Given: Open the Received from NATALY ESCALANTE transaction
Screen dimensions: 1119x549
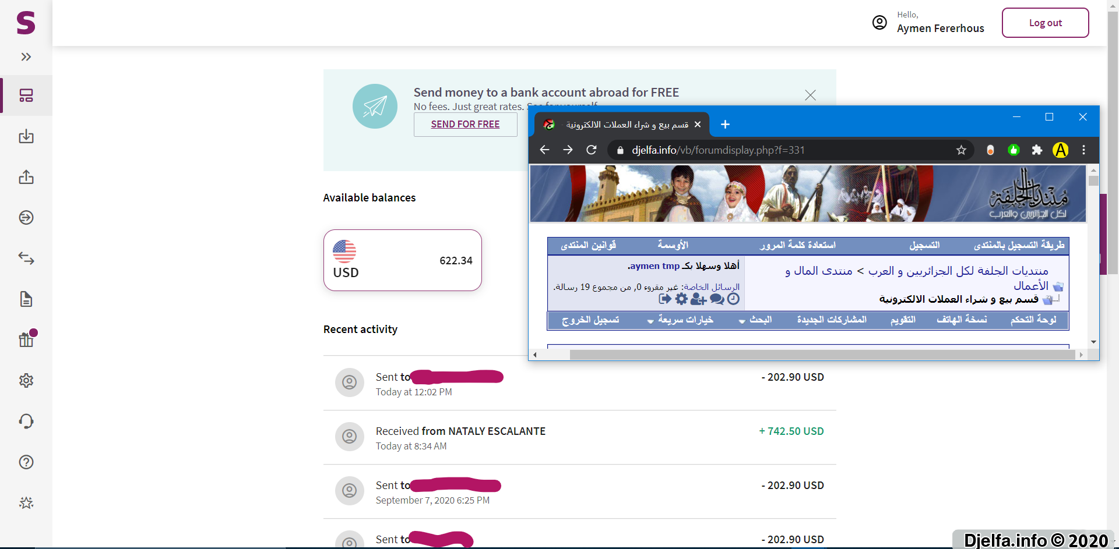Looking at the screenshot, I should tap(580, 438).
